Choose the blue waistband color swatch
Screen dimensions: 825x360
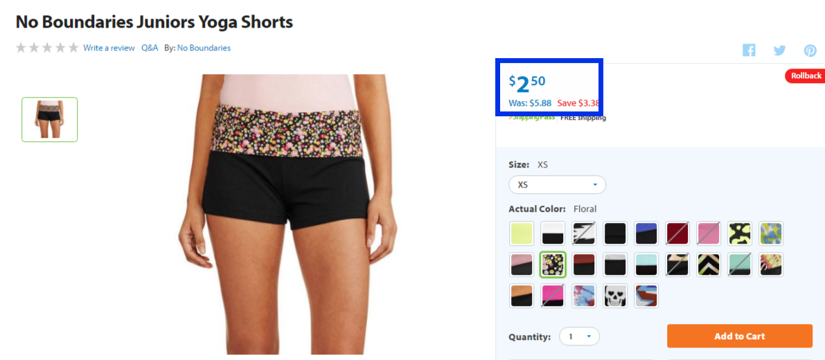646,233
